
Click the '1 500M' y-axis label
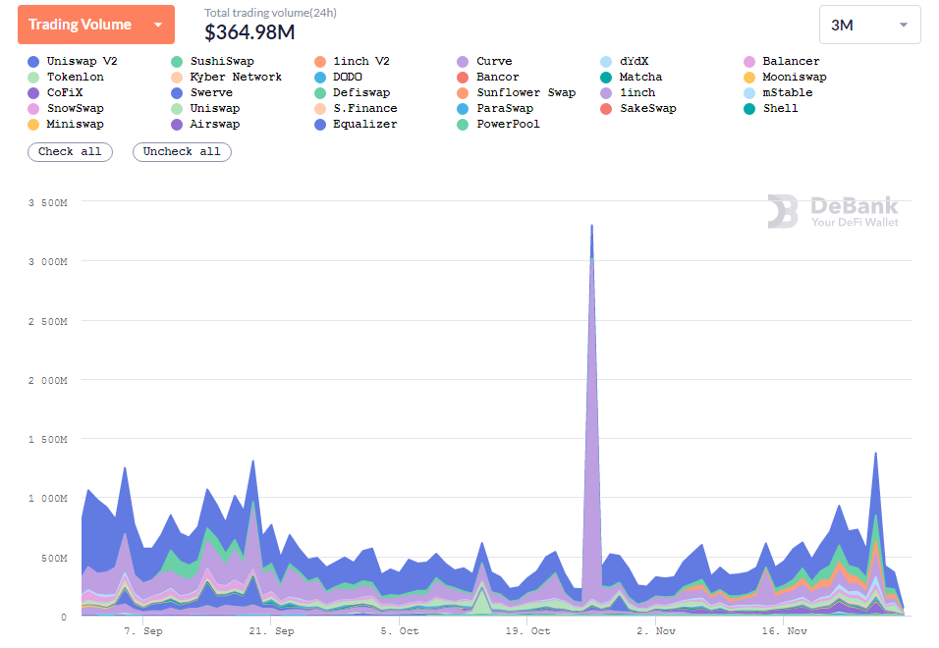click(48, 439)
